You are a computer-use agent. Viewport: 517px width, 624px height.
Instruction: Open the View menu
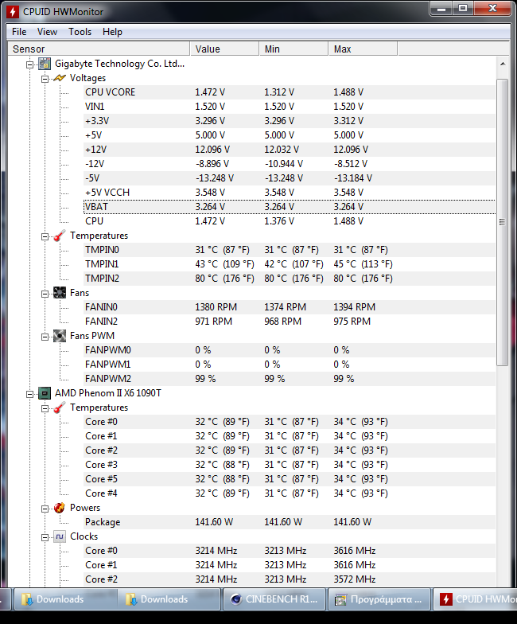[47, 32]
